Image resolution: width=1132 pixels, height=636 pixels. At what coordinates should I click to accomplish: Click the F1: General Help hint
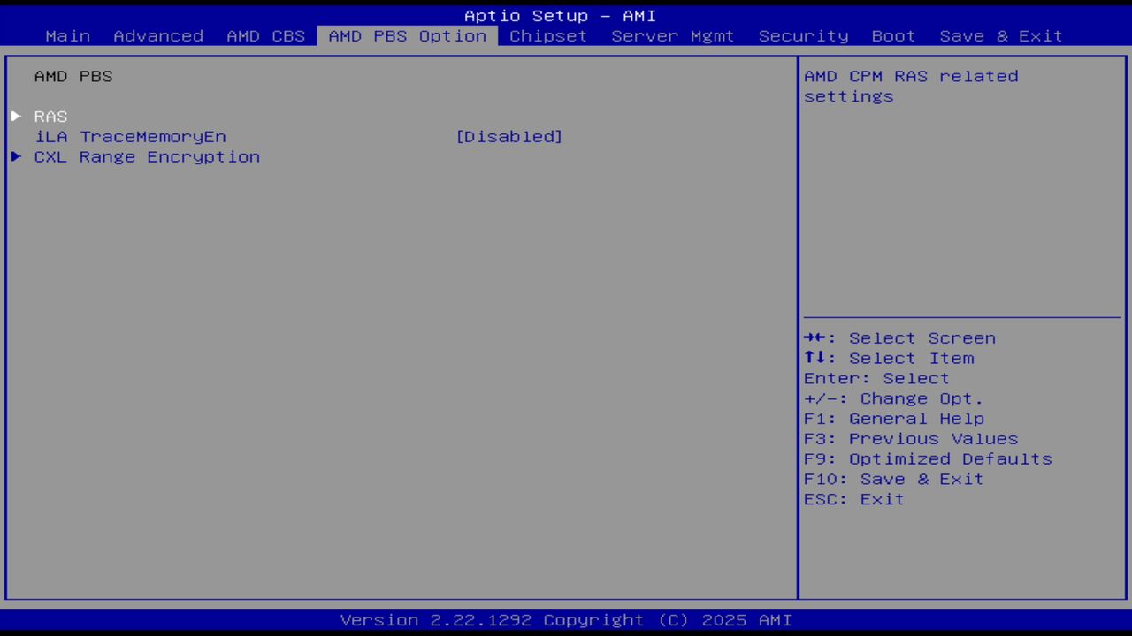[x=894, y=419]
